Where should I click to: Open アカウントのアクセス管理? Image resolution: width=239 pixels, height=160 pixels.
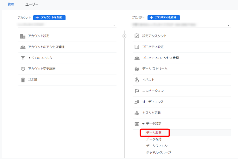click(46, 47)
